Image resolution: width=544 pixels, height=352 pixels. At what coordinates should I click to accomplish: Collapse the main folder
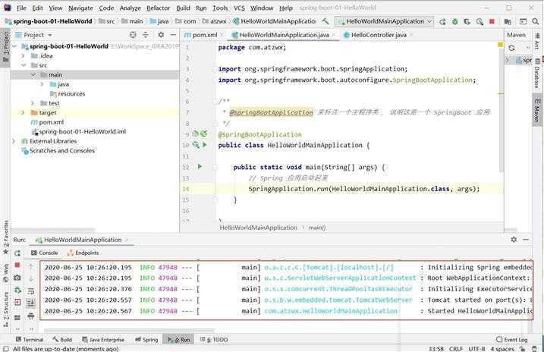click(33, 74)
